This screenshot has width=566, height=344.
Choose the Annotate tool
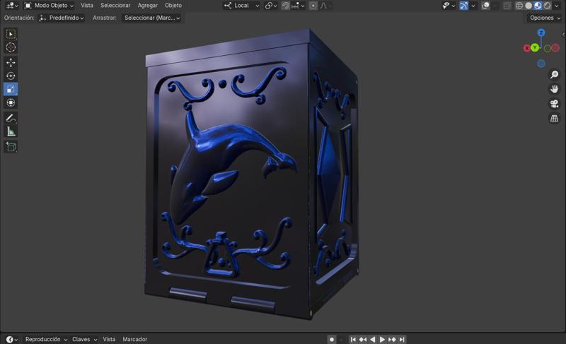point(11,118)
